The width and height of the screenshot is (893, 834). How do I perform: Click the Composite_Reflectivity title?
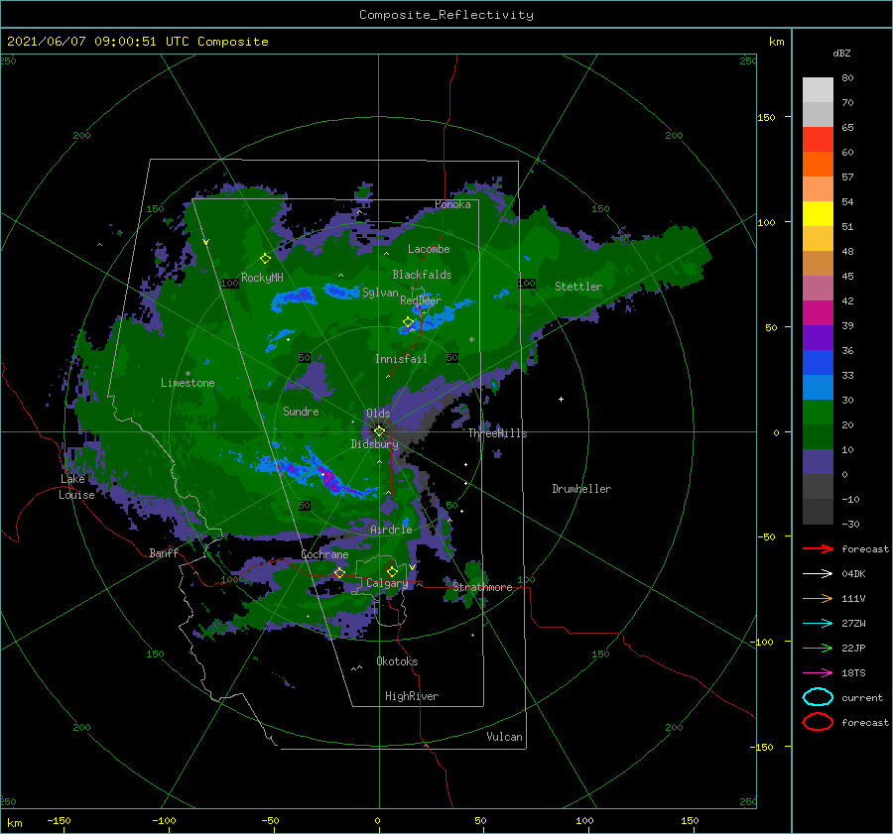(446, 15)
